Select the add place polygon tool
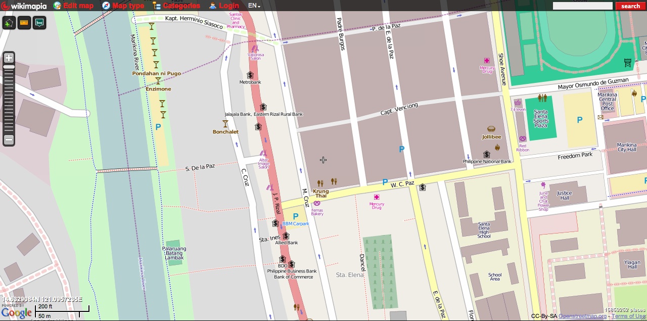Image resolution: width=647 pixels, height=321 pixels. click(x=9, y=23)
